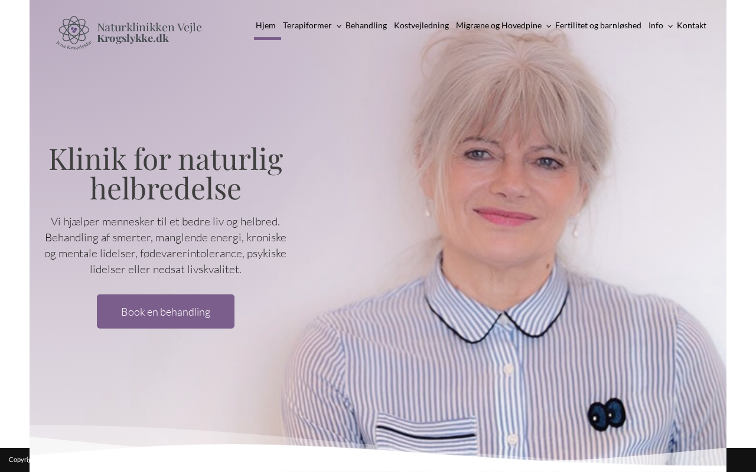The image size is (756, 472).
Task: Open the Terapiformer menu item
Action: coord(307,25)
